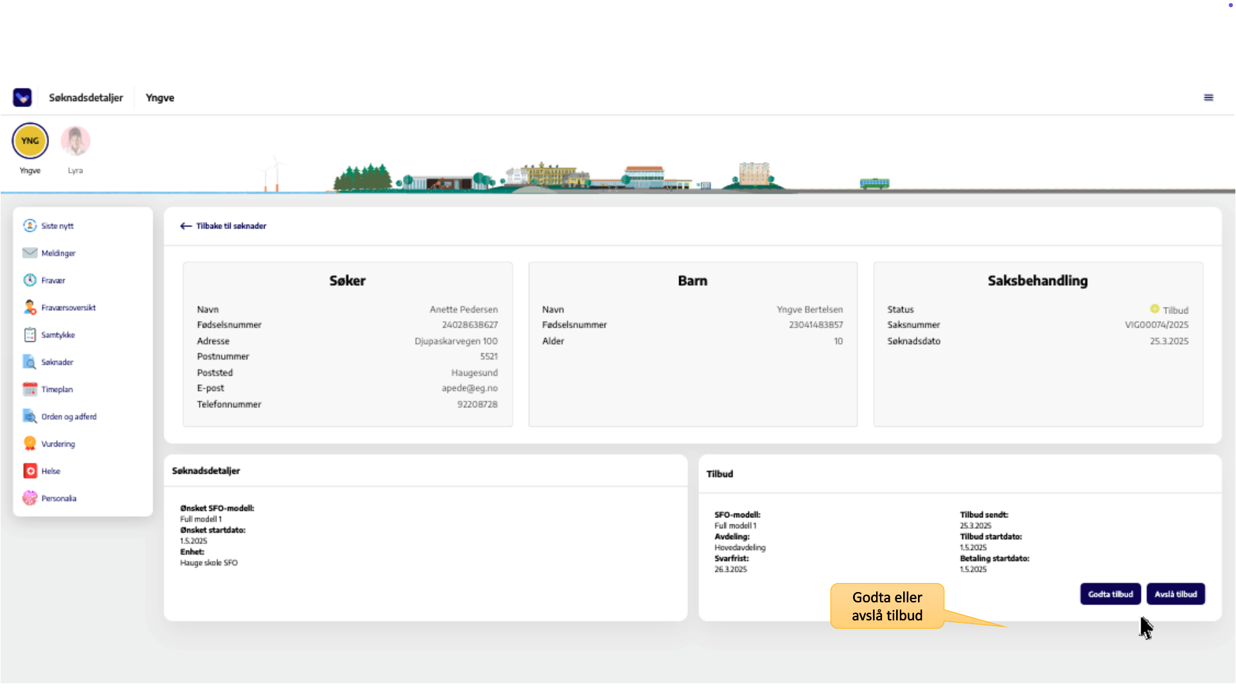Select the Personalia fingerprint icon

click(x=30, y=498)
